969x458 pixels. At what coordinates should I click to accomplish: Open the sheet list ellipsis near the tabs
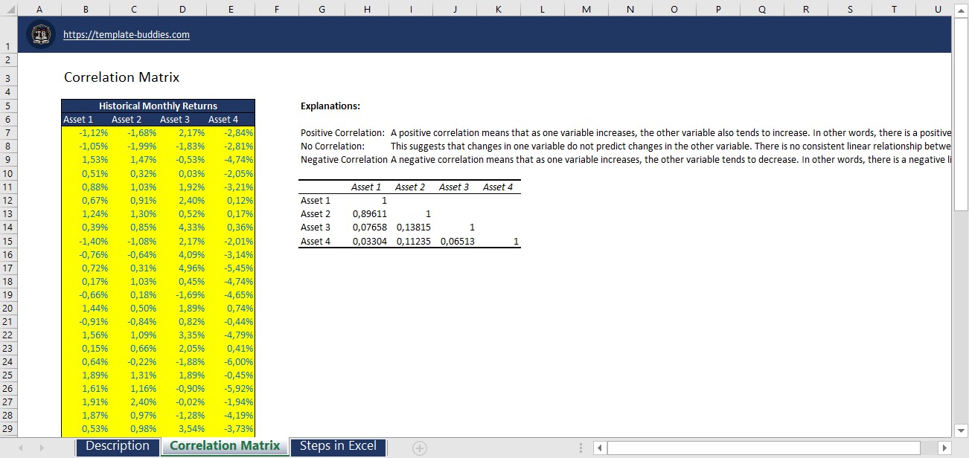[x=580, y=447]
